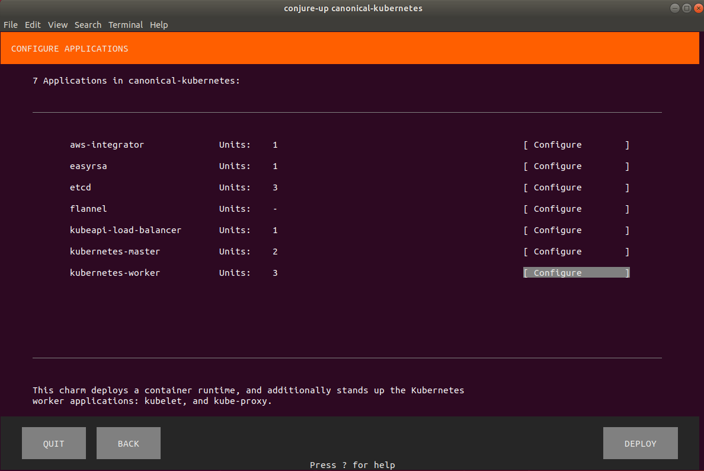Select the kubernetes-worker application name
The image size is (704, 471).
point(115,273)
